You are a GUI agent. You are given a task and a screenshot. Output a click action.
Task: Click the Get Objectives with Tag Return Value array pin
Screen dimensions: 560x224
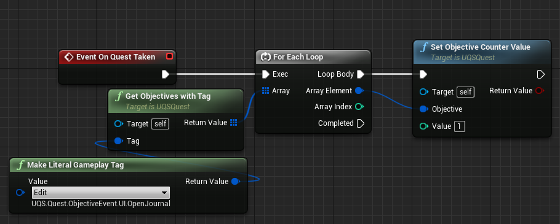click(234, 123)
